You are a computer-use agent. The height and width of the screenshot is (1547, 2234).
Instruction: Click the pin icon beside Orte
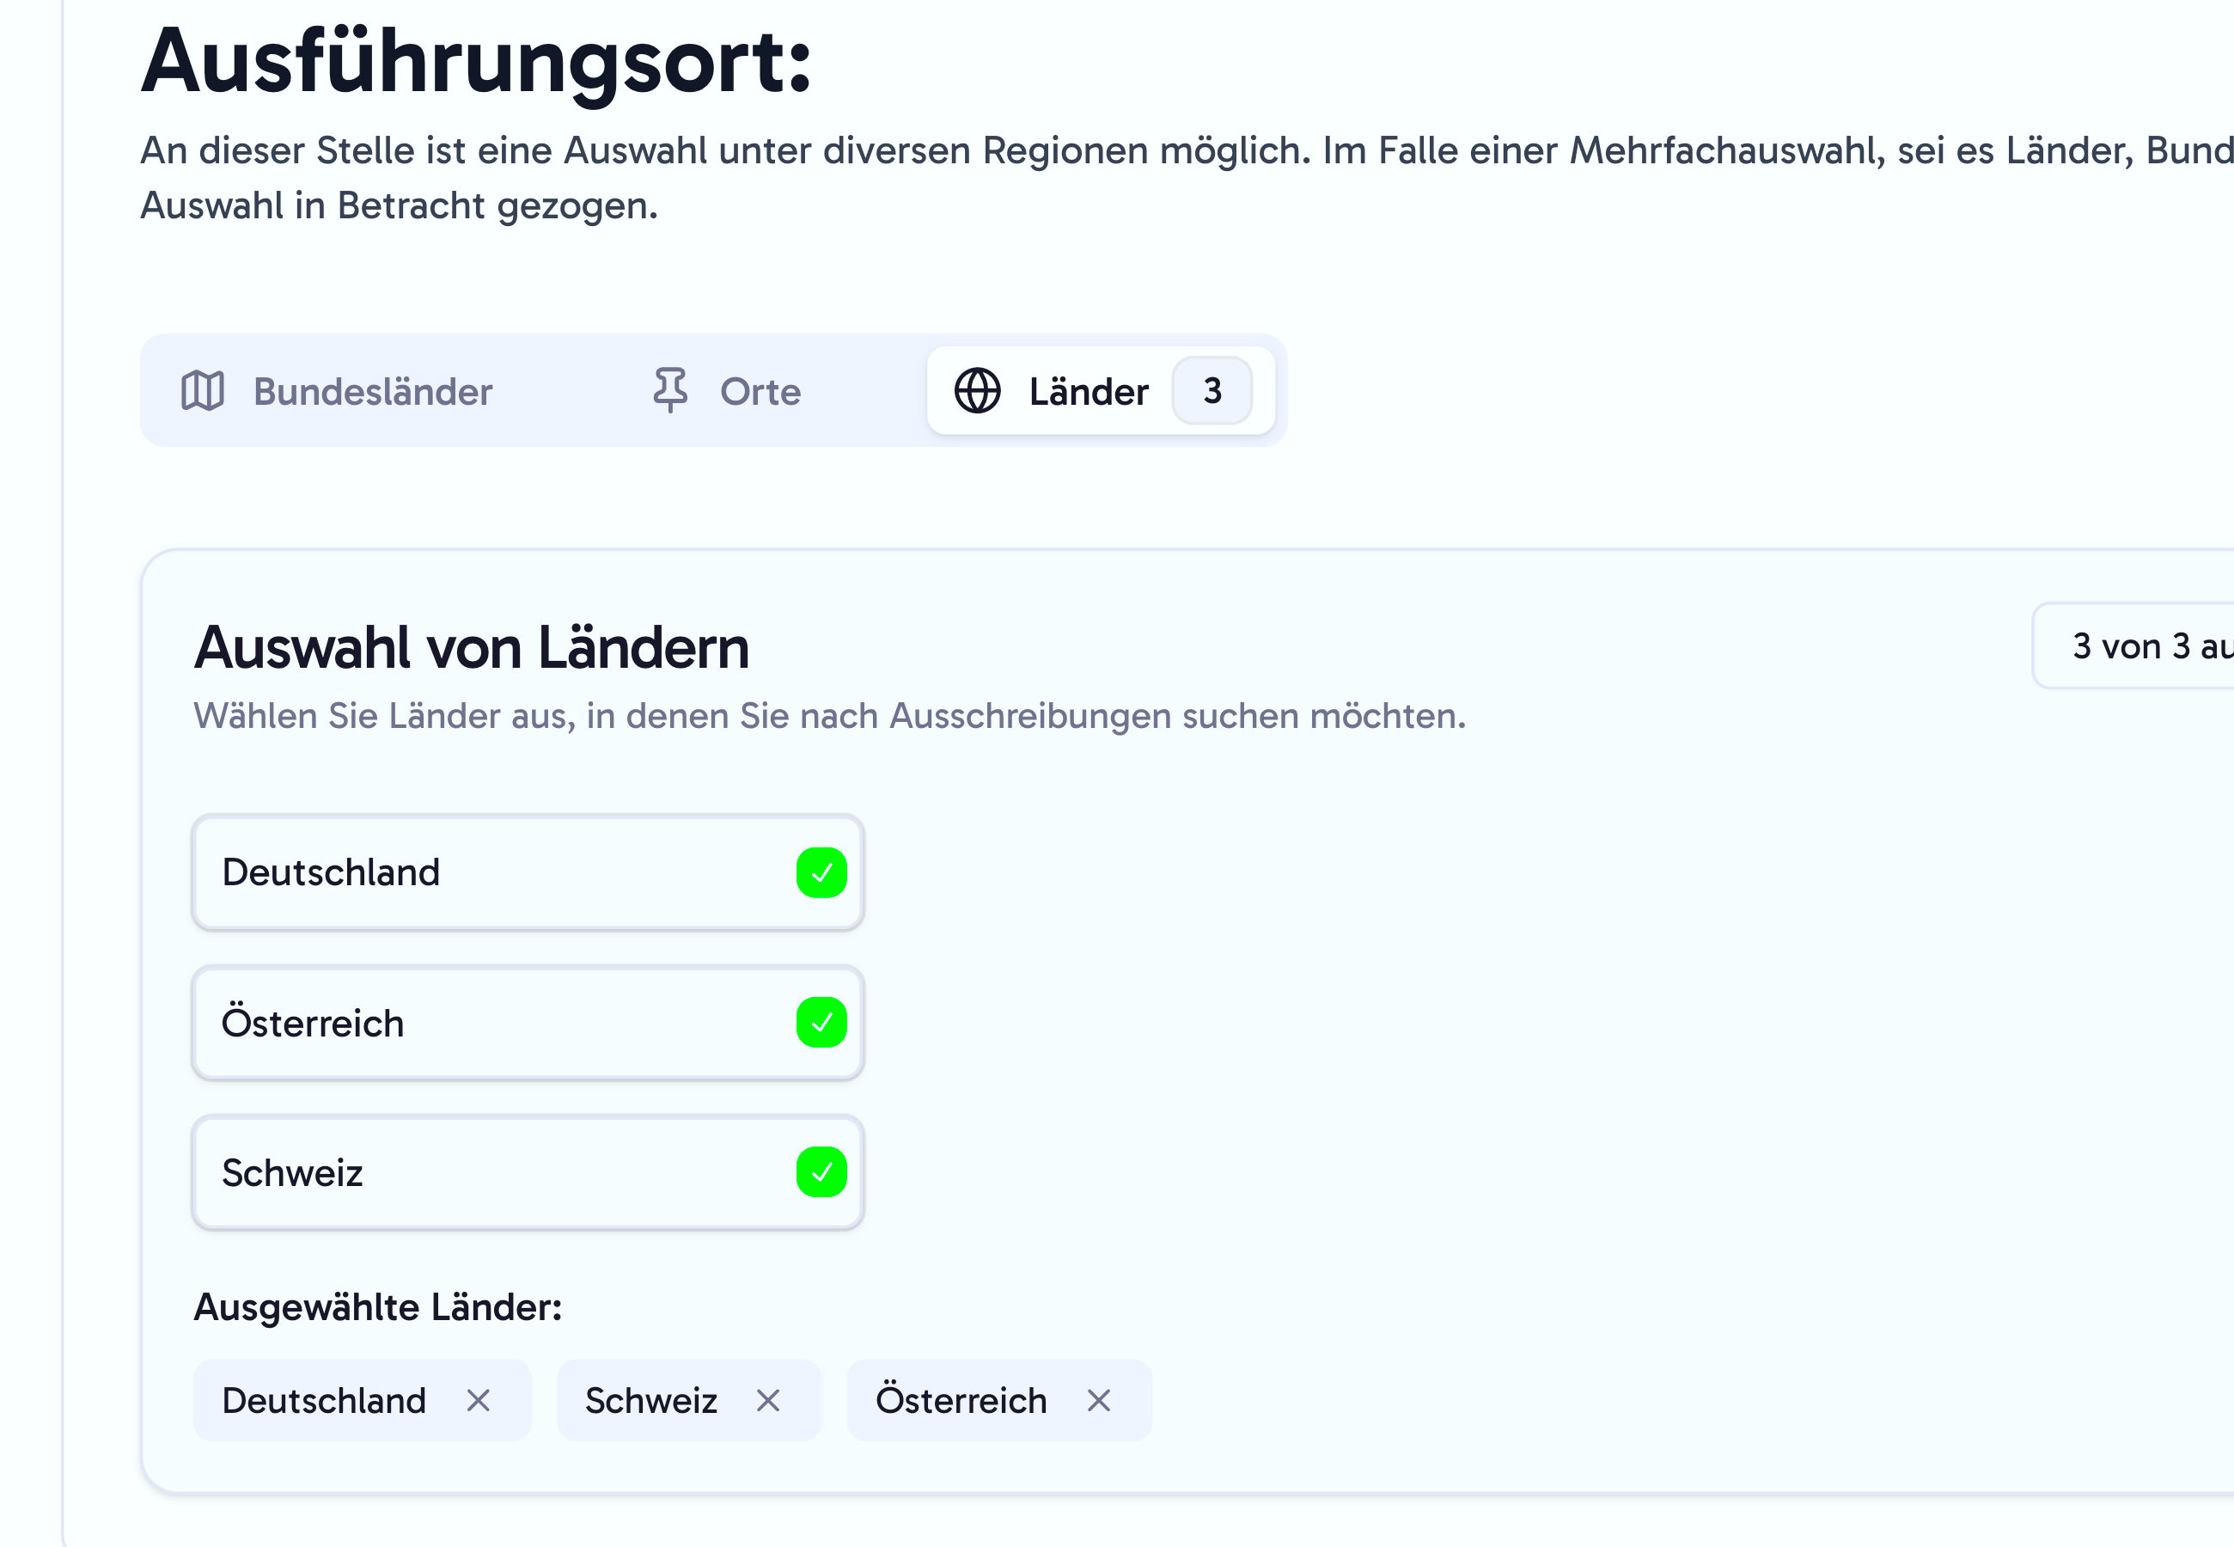click(x=670, y=391)
